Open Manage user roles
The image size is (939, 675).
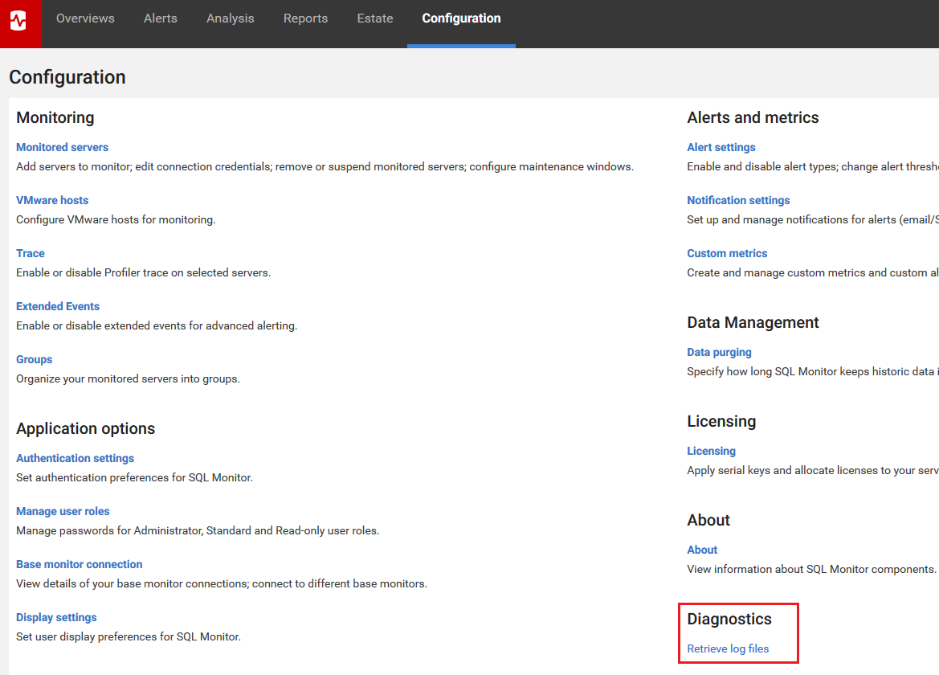pyautogui.click(x=63, y=512)
